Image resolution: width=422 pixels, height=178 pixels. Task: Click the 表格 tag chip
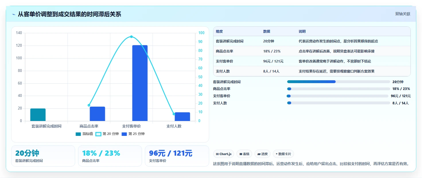coord(244,154)
